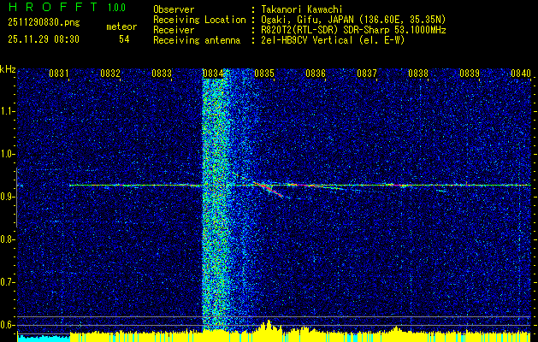Click the filename 2511290830.png
The image size is (538, 342).
(x=44, y=23)
